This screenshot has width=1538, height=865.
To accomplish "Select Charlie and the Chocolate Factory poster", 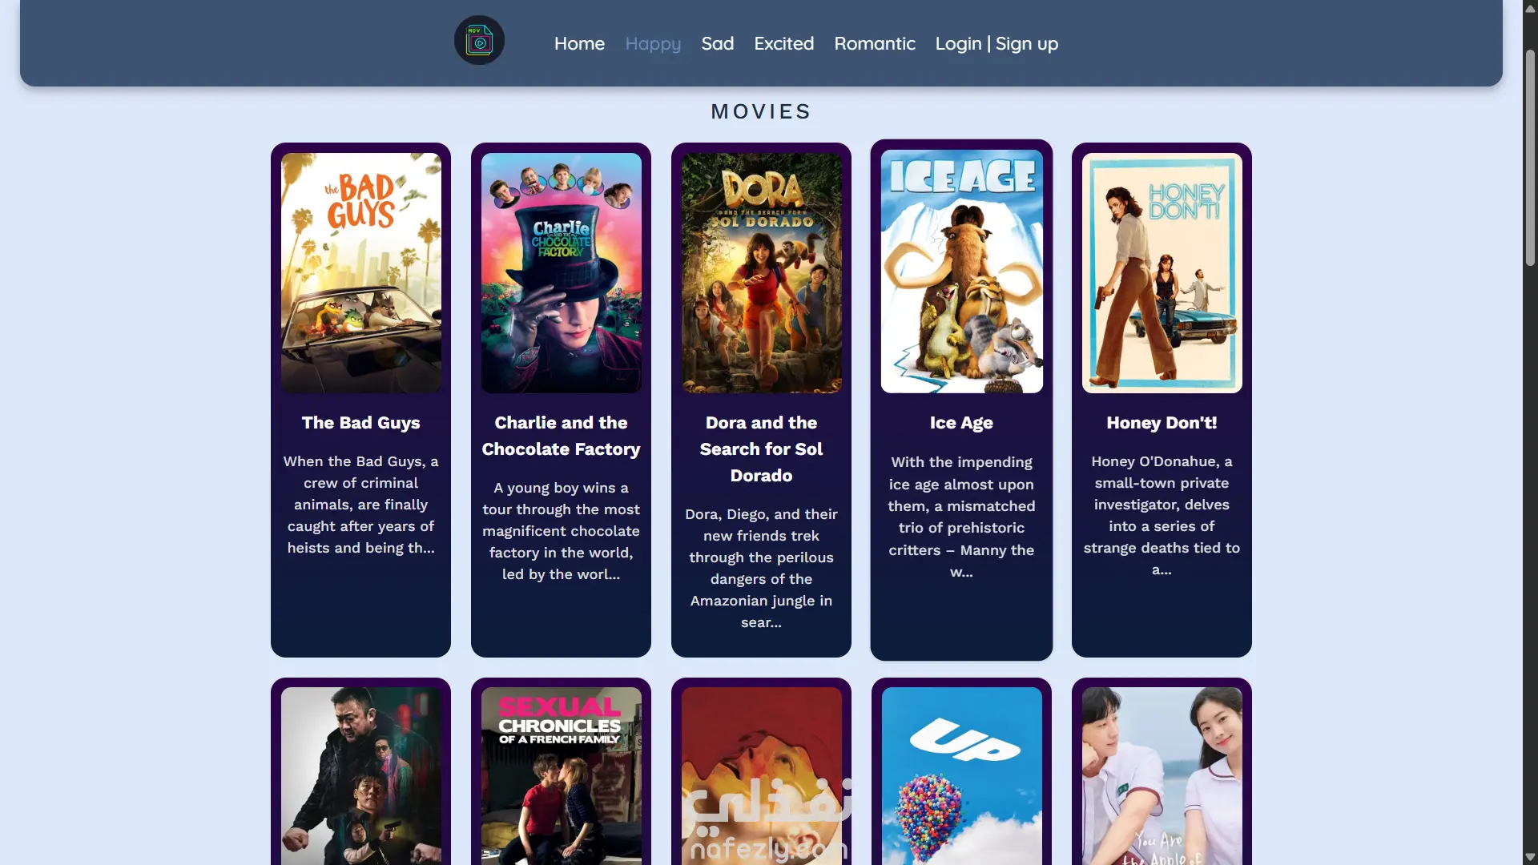I will click(561, 272).
